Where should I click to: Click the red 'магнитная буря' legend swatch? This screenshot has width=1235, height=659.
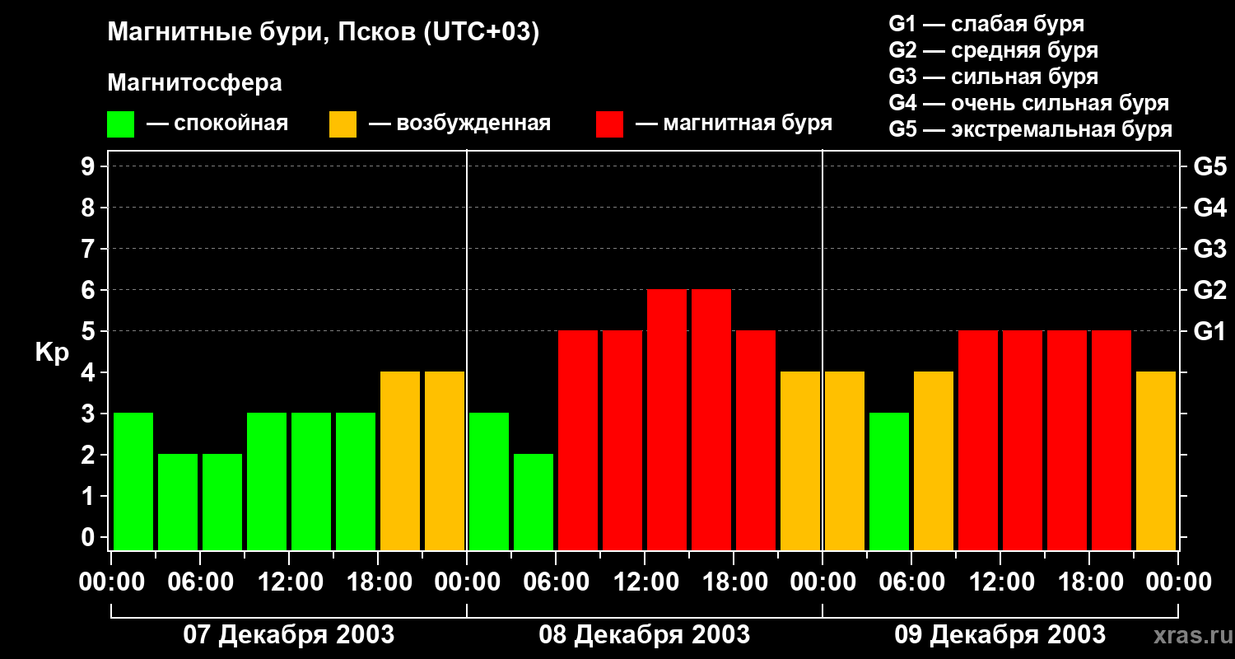click(609, 124)
